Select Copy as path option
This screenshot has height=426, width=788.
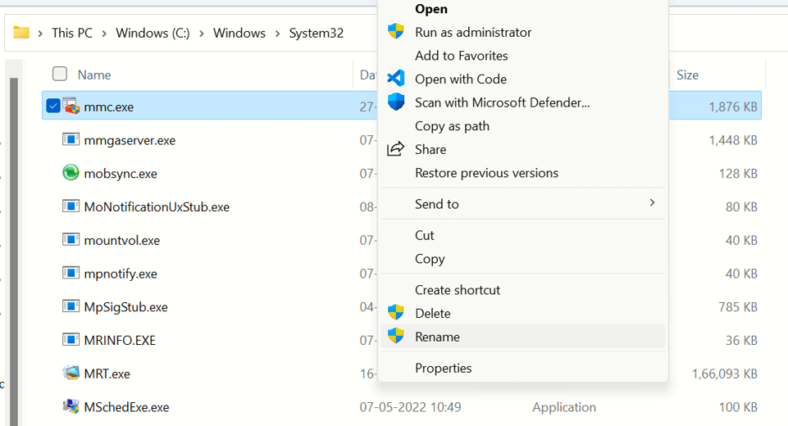click(452, 125)
